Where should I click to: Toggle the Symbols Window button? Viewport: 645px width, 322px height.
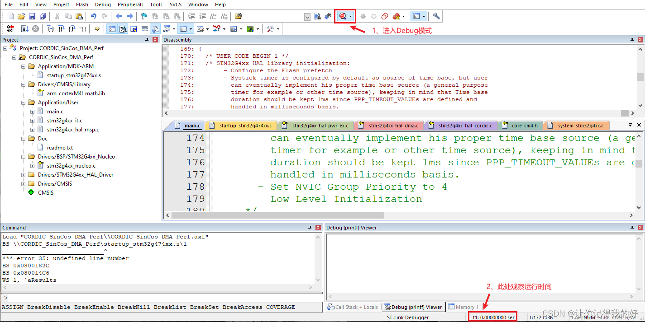pos(134,29)
